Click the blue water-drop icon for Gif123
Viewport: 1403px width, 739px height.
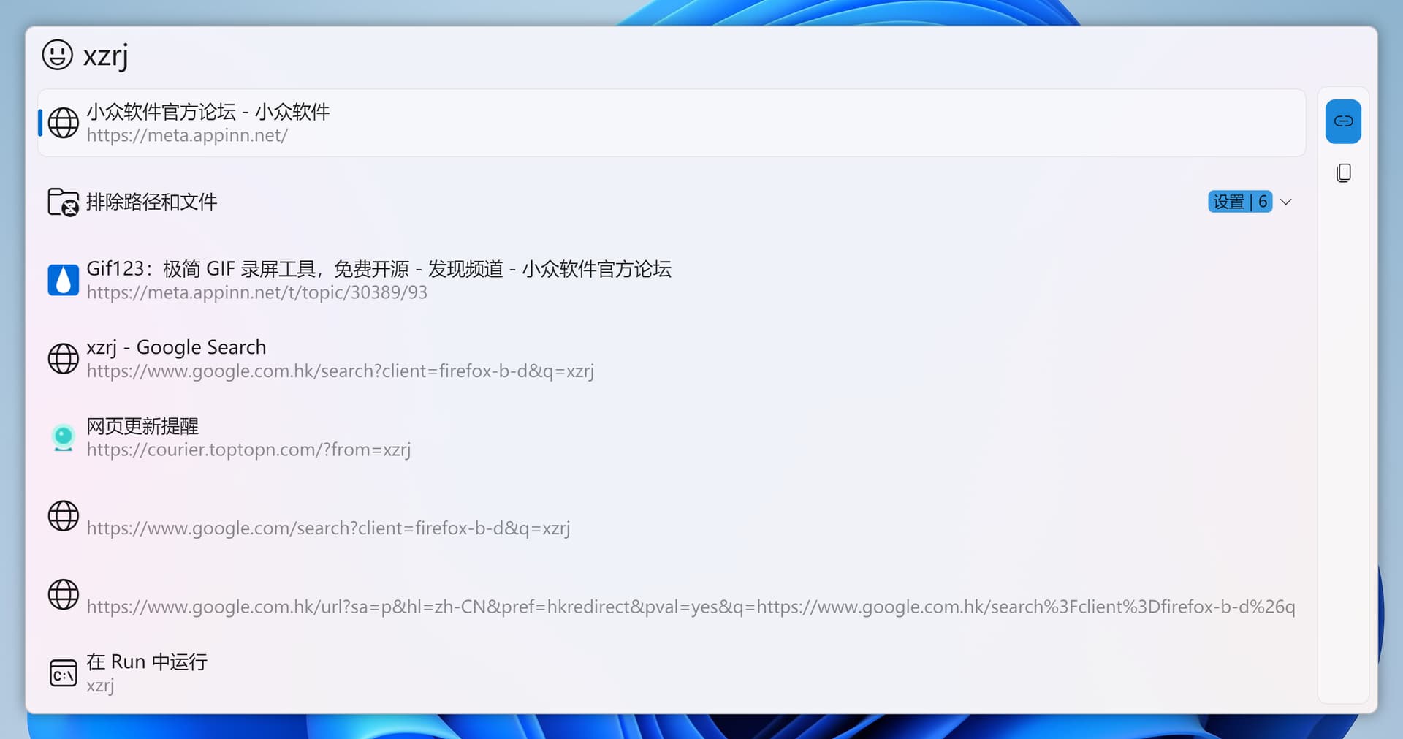click(63, 280)
